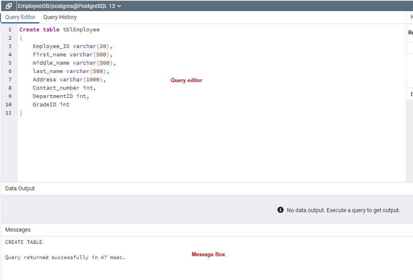This screenshot has height=280, width=413.
Task: Place cursor on 'Address varchar(1000),' line
Action: pyautogui.click(x=69, y=79)
